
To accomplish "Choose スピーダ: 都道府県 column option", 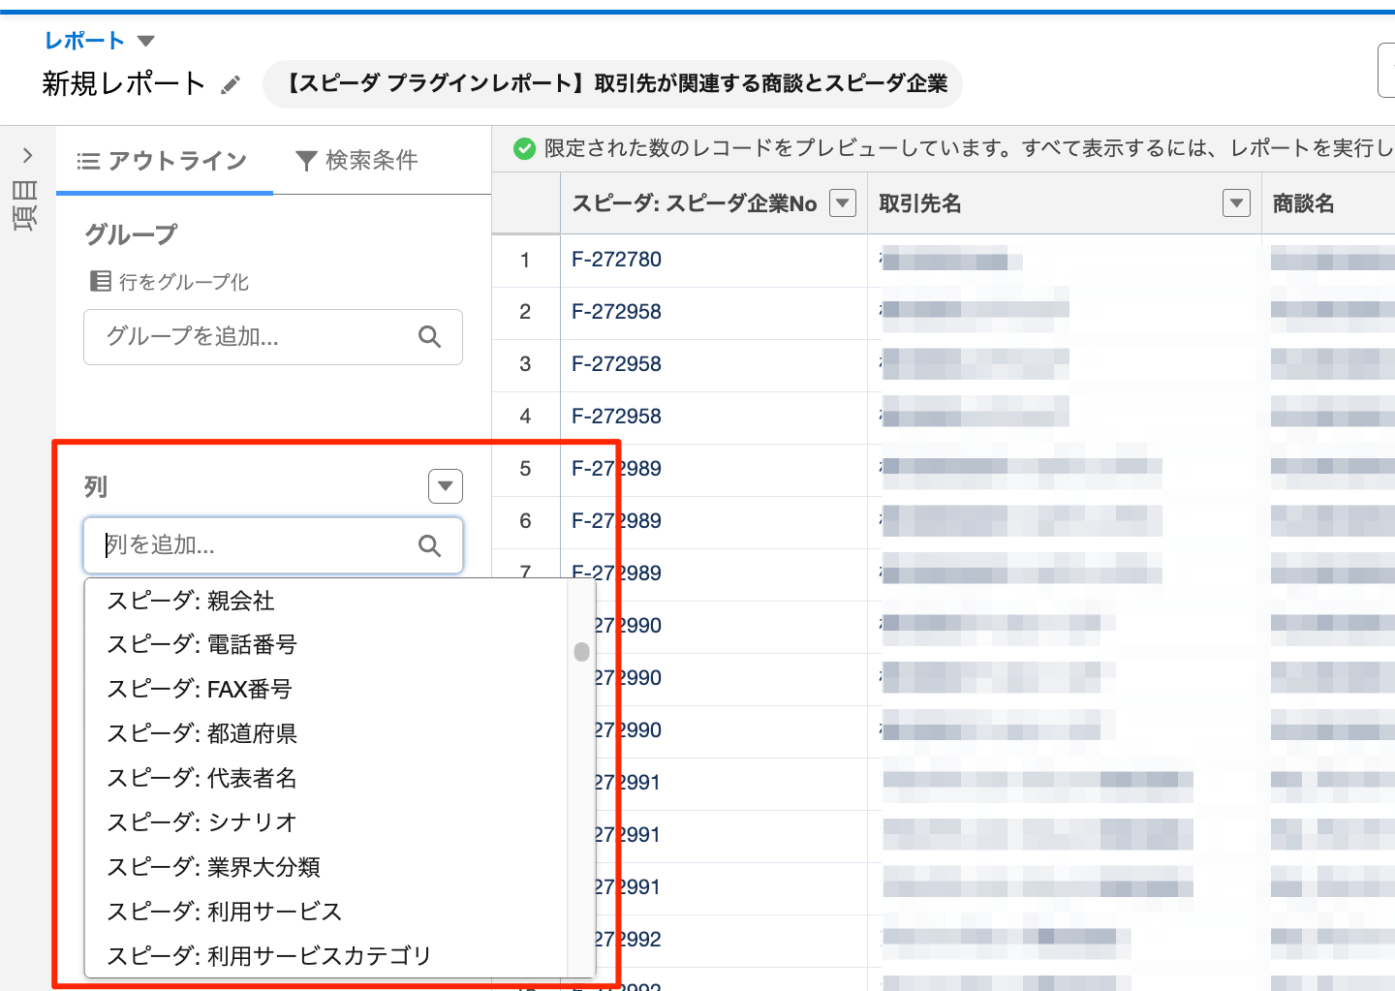I will (201, 734).
